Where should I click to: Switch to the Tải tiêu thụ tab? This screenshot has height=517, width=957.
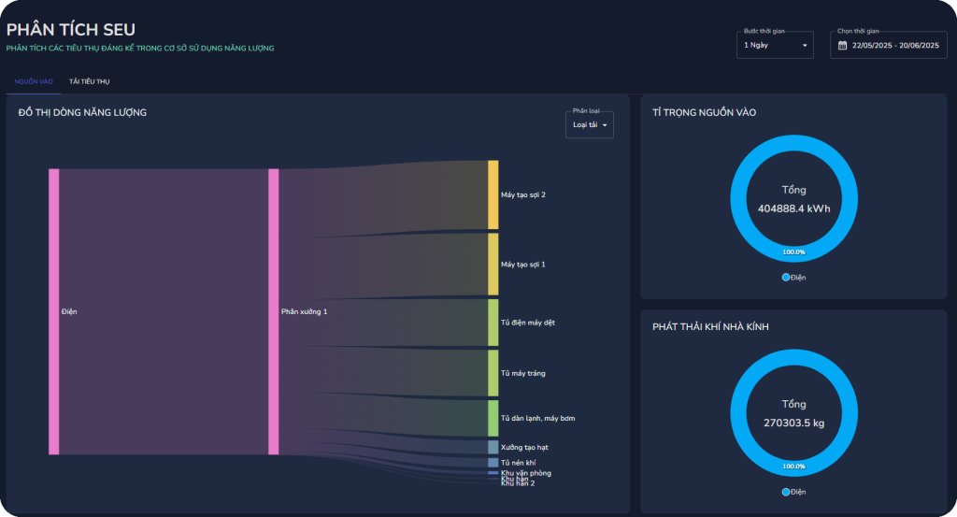coord(89,81)
